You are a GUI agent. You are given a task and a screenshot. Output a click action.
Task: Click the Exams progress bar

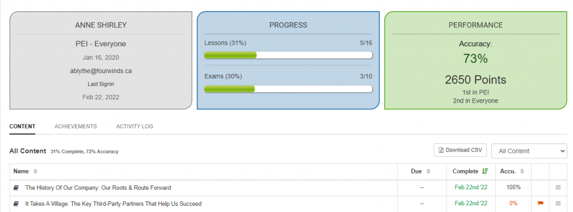coord(288,89)
